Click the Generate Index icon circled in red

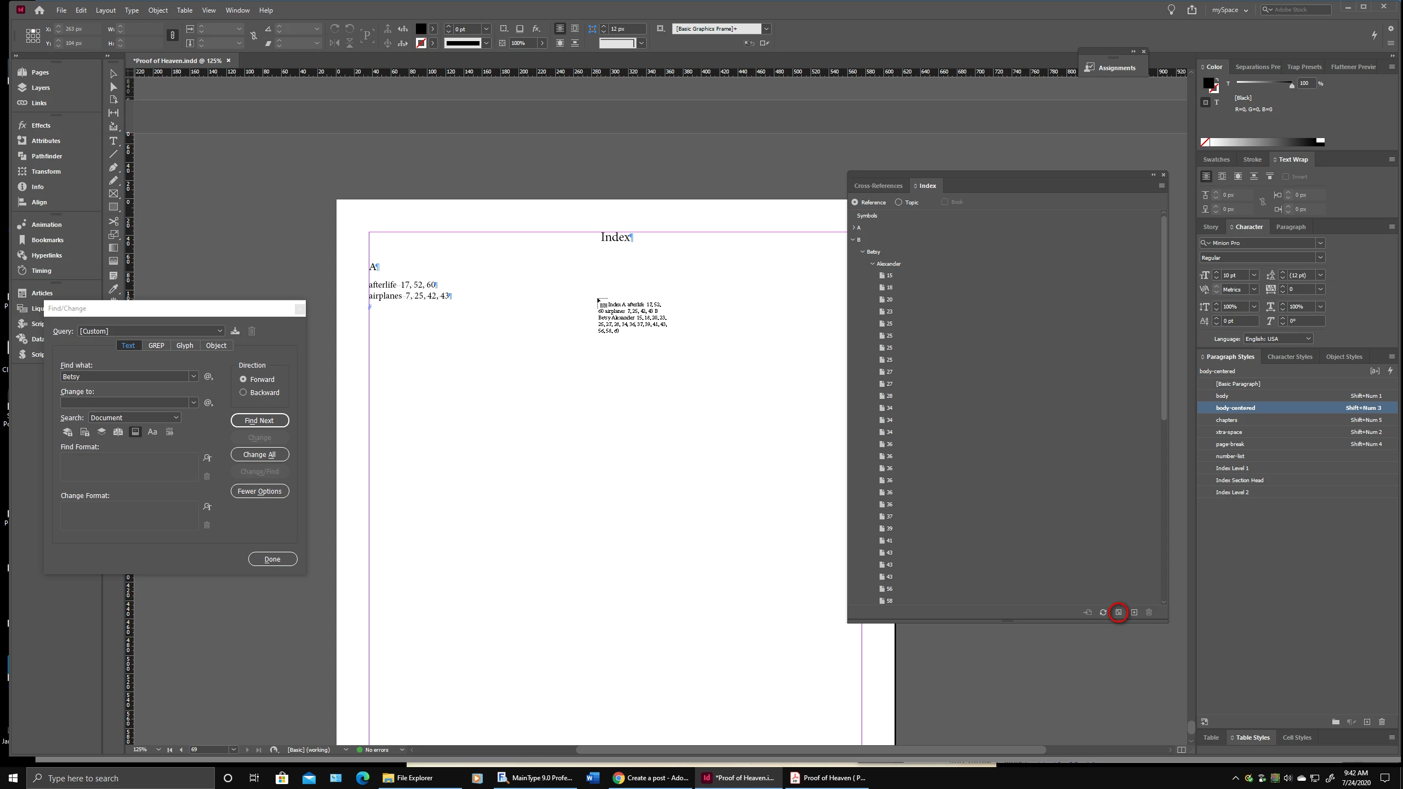1118,612
